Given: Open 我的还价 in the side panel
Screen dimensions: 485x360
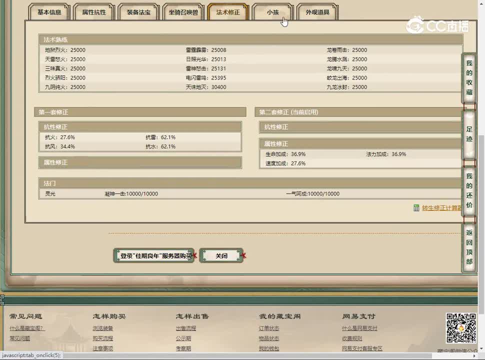Looking at the screenshot, I should point(469,191).
